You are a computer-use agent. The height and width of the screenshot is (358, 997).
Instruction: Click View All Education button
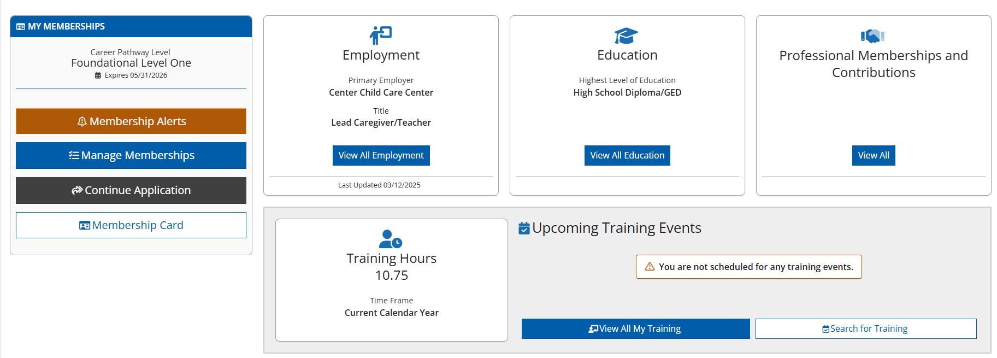pos(627,155)
